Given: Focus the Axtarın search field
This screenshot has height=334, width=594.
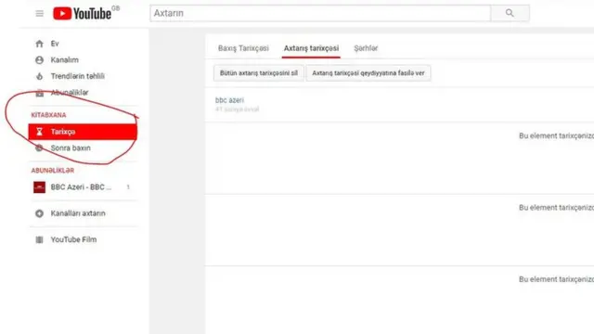Looking at the screenshot, I should (320, 13).
